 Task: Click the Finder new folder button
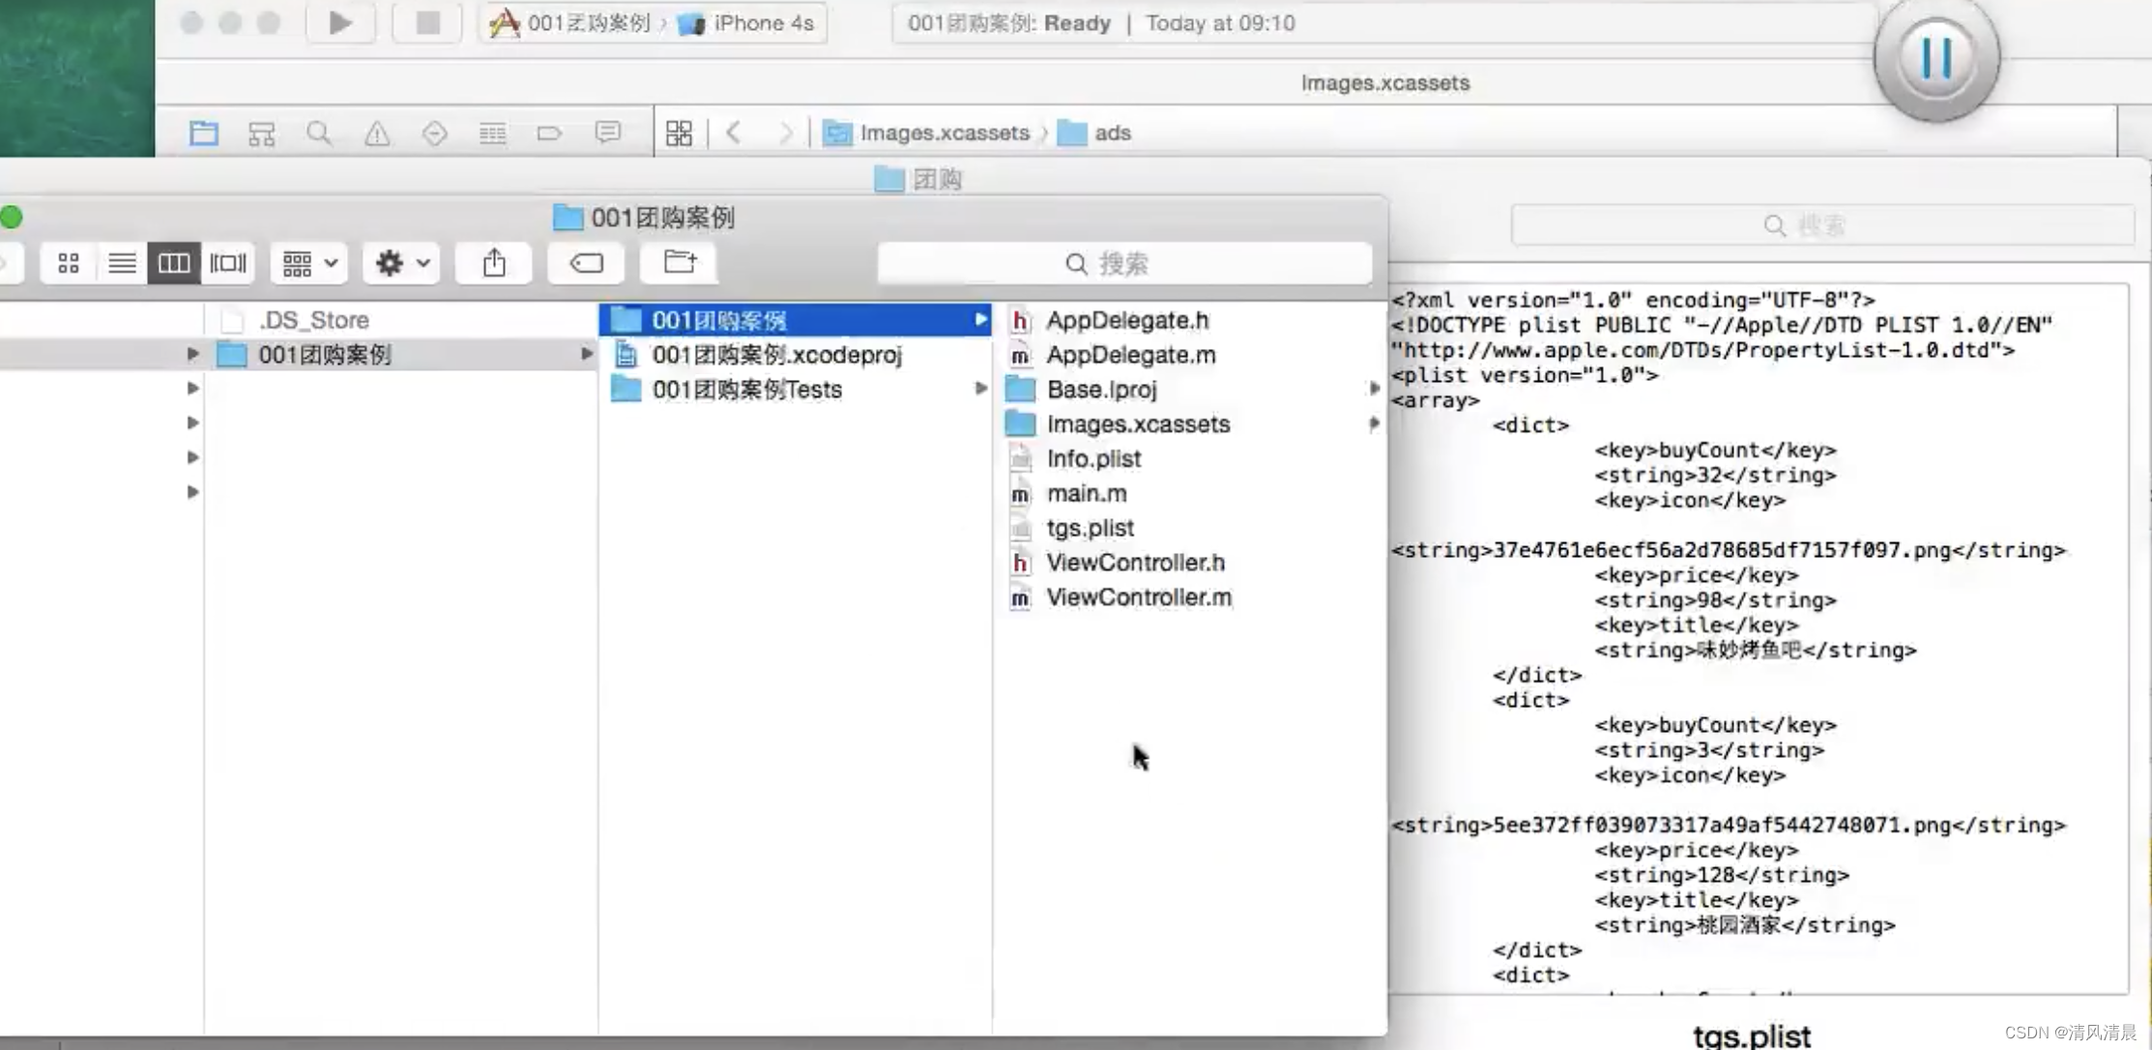tap(680, 263)
